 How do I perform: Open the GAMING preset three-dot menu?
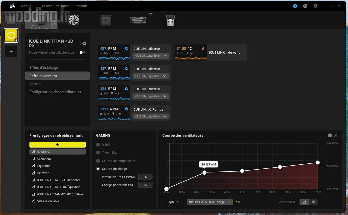82,151
